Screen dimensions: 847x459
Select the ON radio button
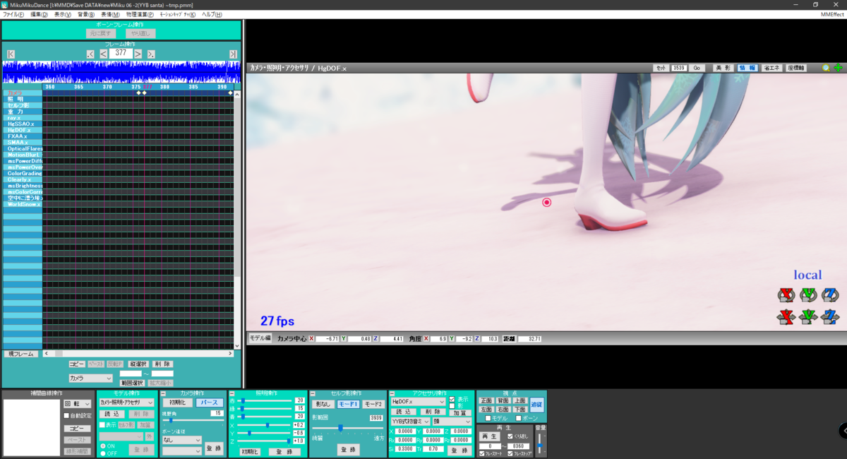tap(103, 446)
